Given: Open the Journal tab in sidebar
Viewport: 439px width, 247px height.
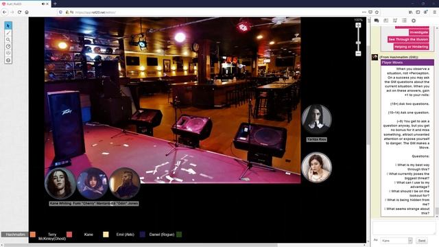Looking at the screenshot, I should click(x=385, y=21).
